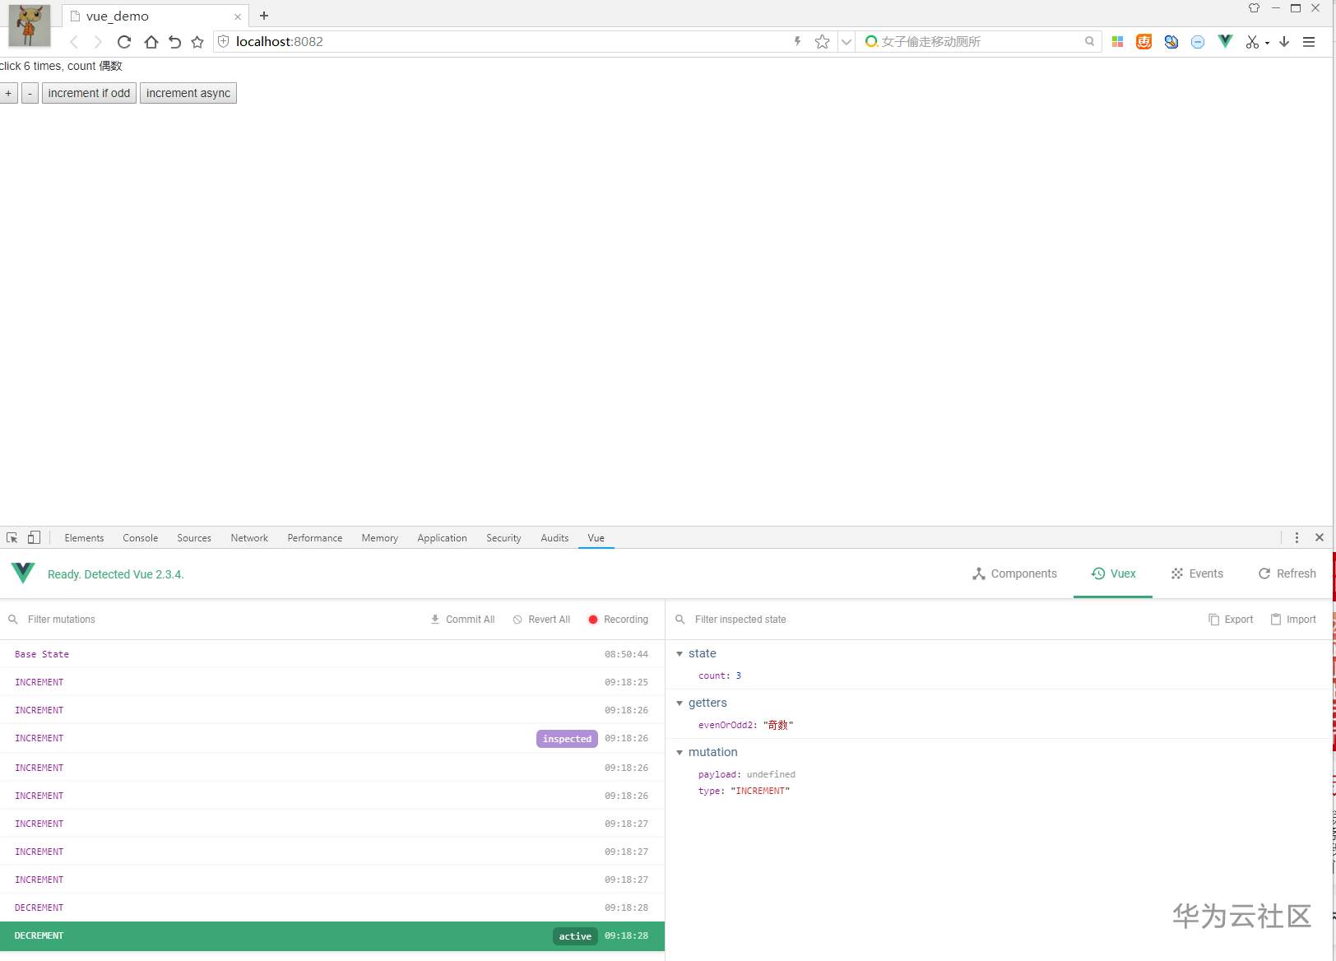Select the Vuex view

coord(1113,574)
